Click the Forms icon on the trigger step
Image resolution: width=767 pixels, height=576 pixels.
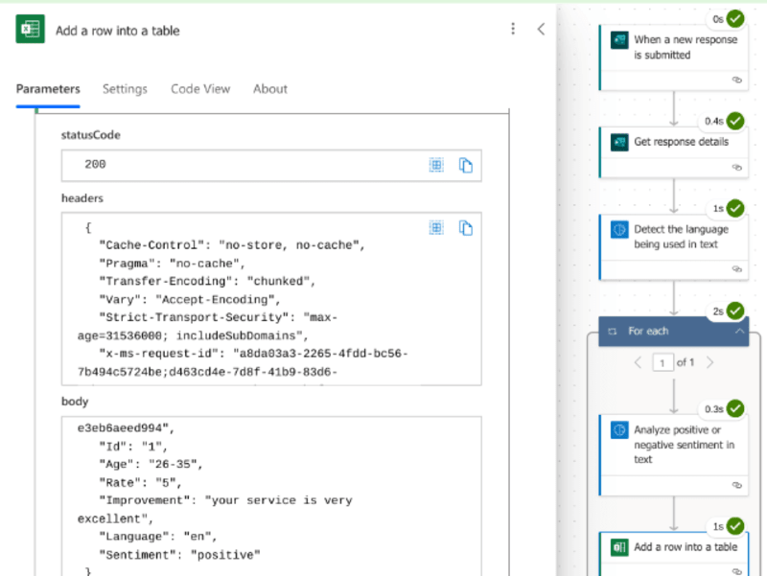[619, 40]
